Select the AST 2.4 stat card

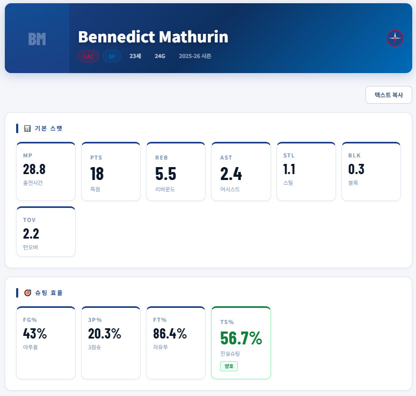(x=240, y=171)
